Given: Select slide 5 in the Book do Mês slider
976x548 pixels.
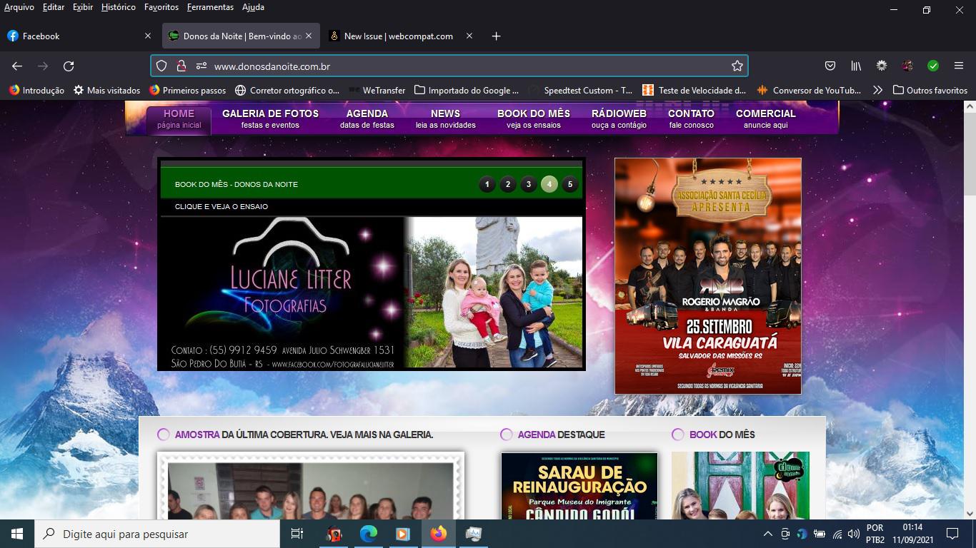Looking at the screenshot, I should tap(569, 184).
